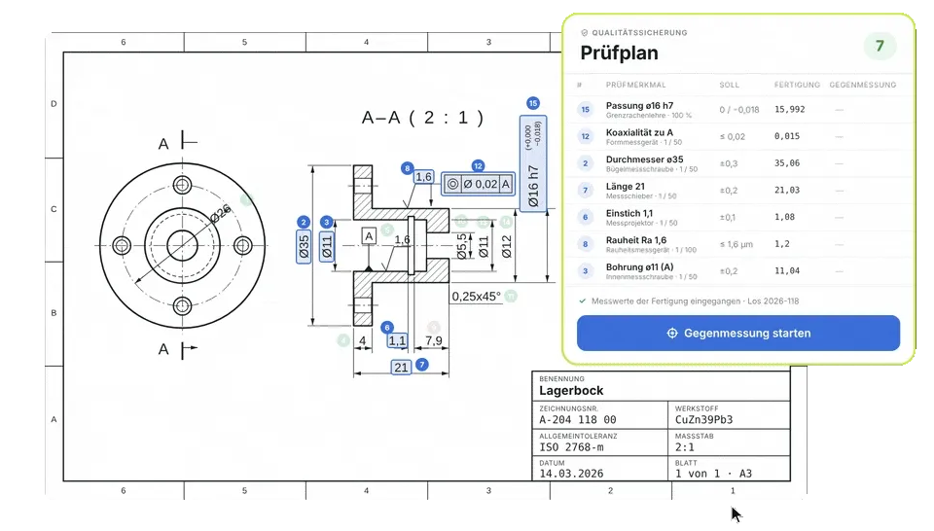Select the highlighted 1,1 groove dimension
The width and height of the screenshot is (934, 531).
397,340
